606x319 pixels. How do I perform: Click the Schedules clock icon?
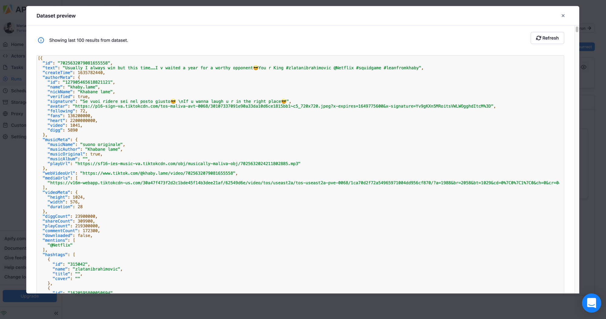[x=5, y=91]
